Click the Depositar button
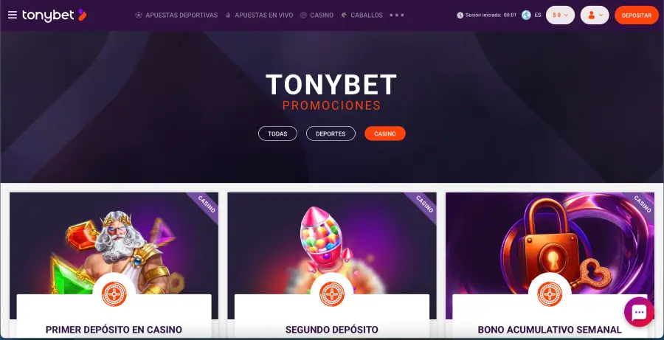The image size is (664, 340). point(637,15)
